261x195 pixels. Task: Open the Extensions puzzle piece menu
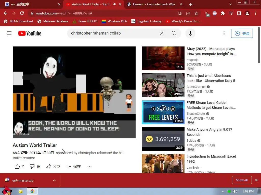tap(223, 13)
